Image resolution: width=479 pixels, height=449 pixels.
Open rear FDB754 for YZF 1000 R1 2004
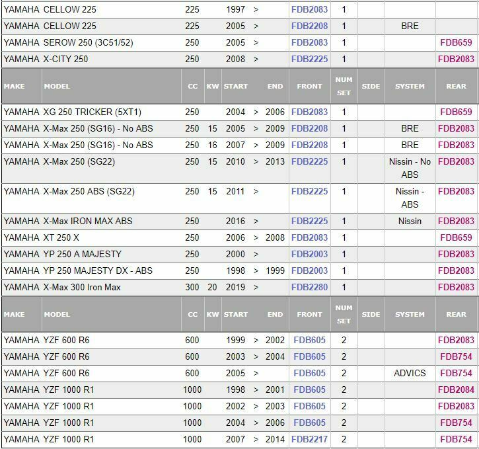tap(456, 423)
